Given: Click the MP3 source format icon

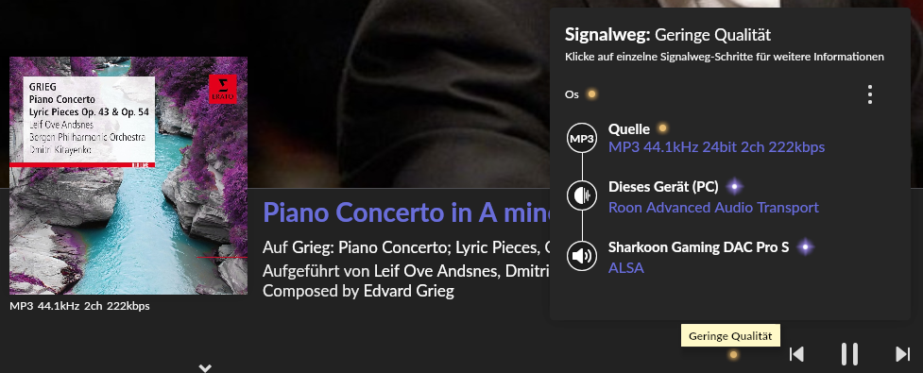Looking at the screenshot, I should 582,139.
